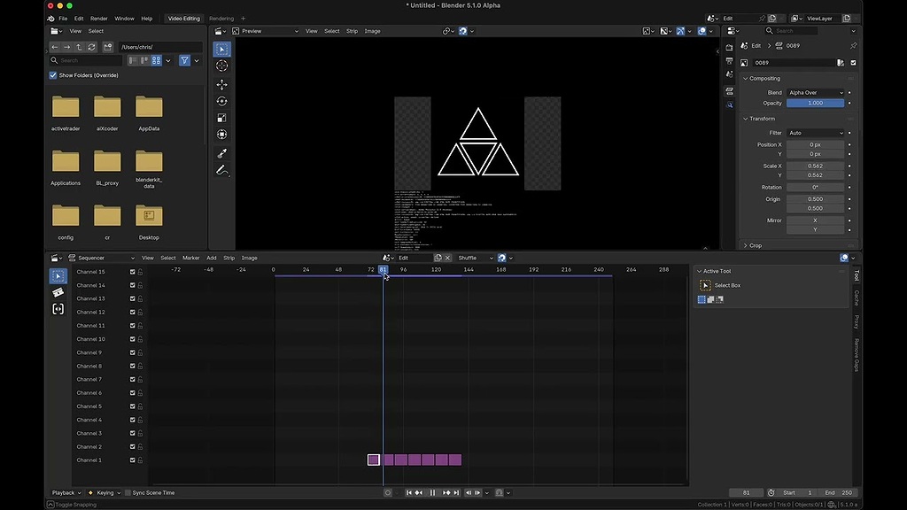907x510 pixels.
Task: Open the Render menu
Action: tap(99, 19)
